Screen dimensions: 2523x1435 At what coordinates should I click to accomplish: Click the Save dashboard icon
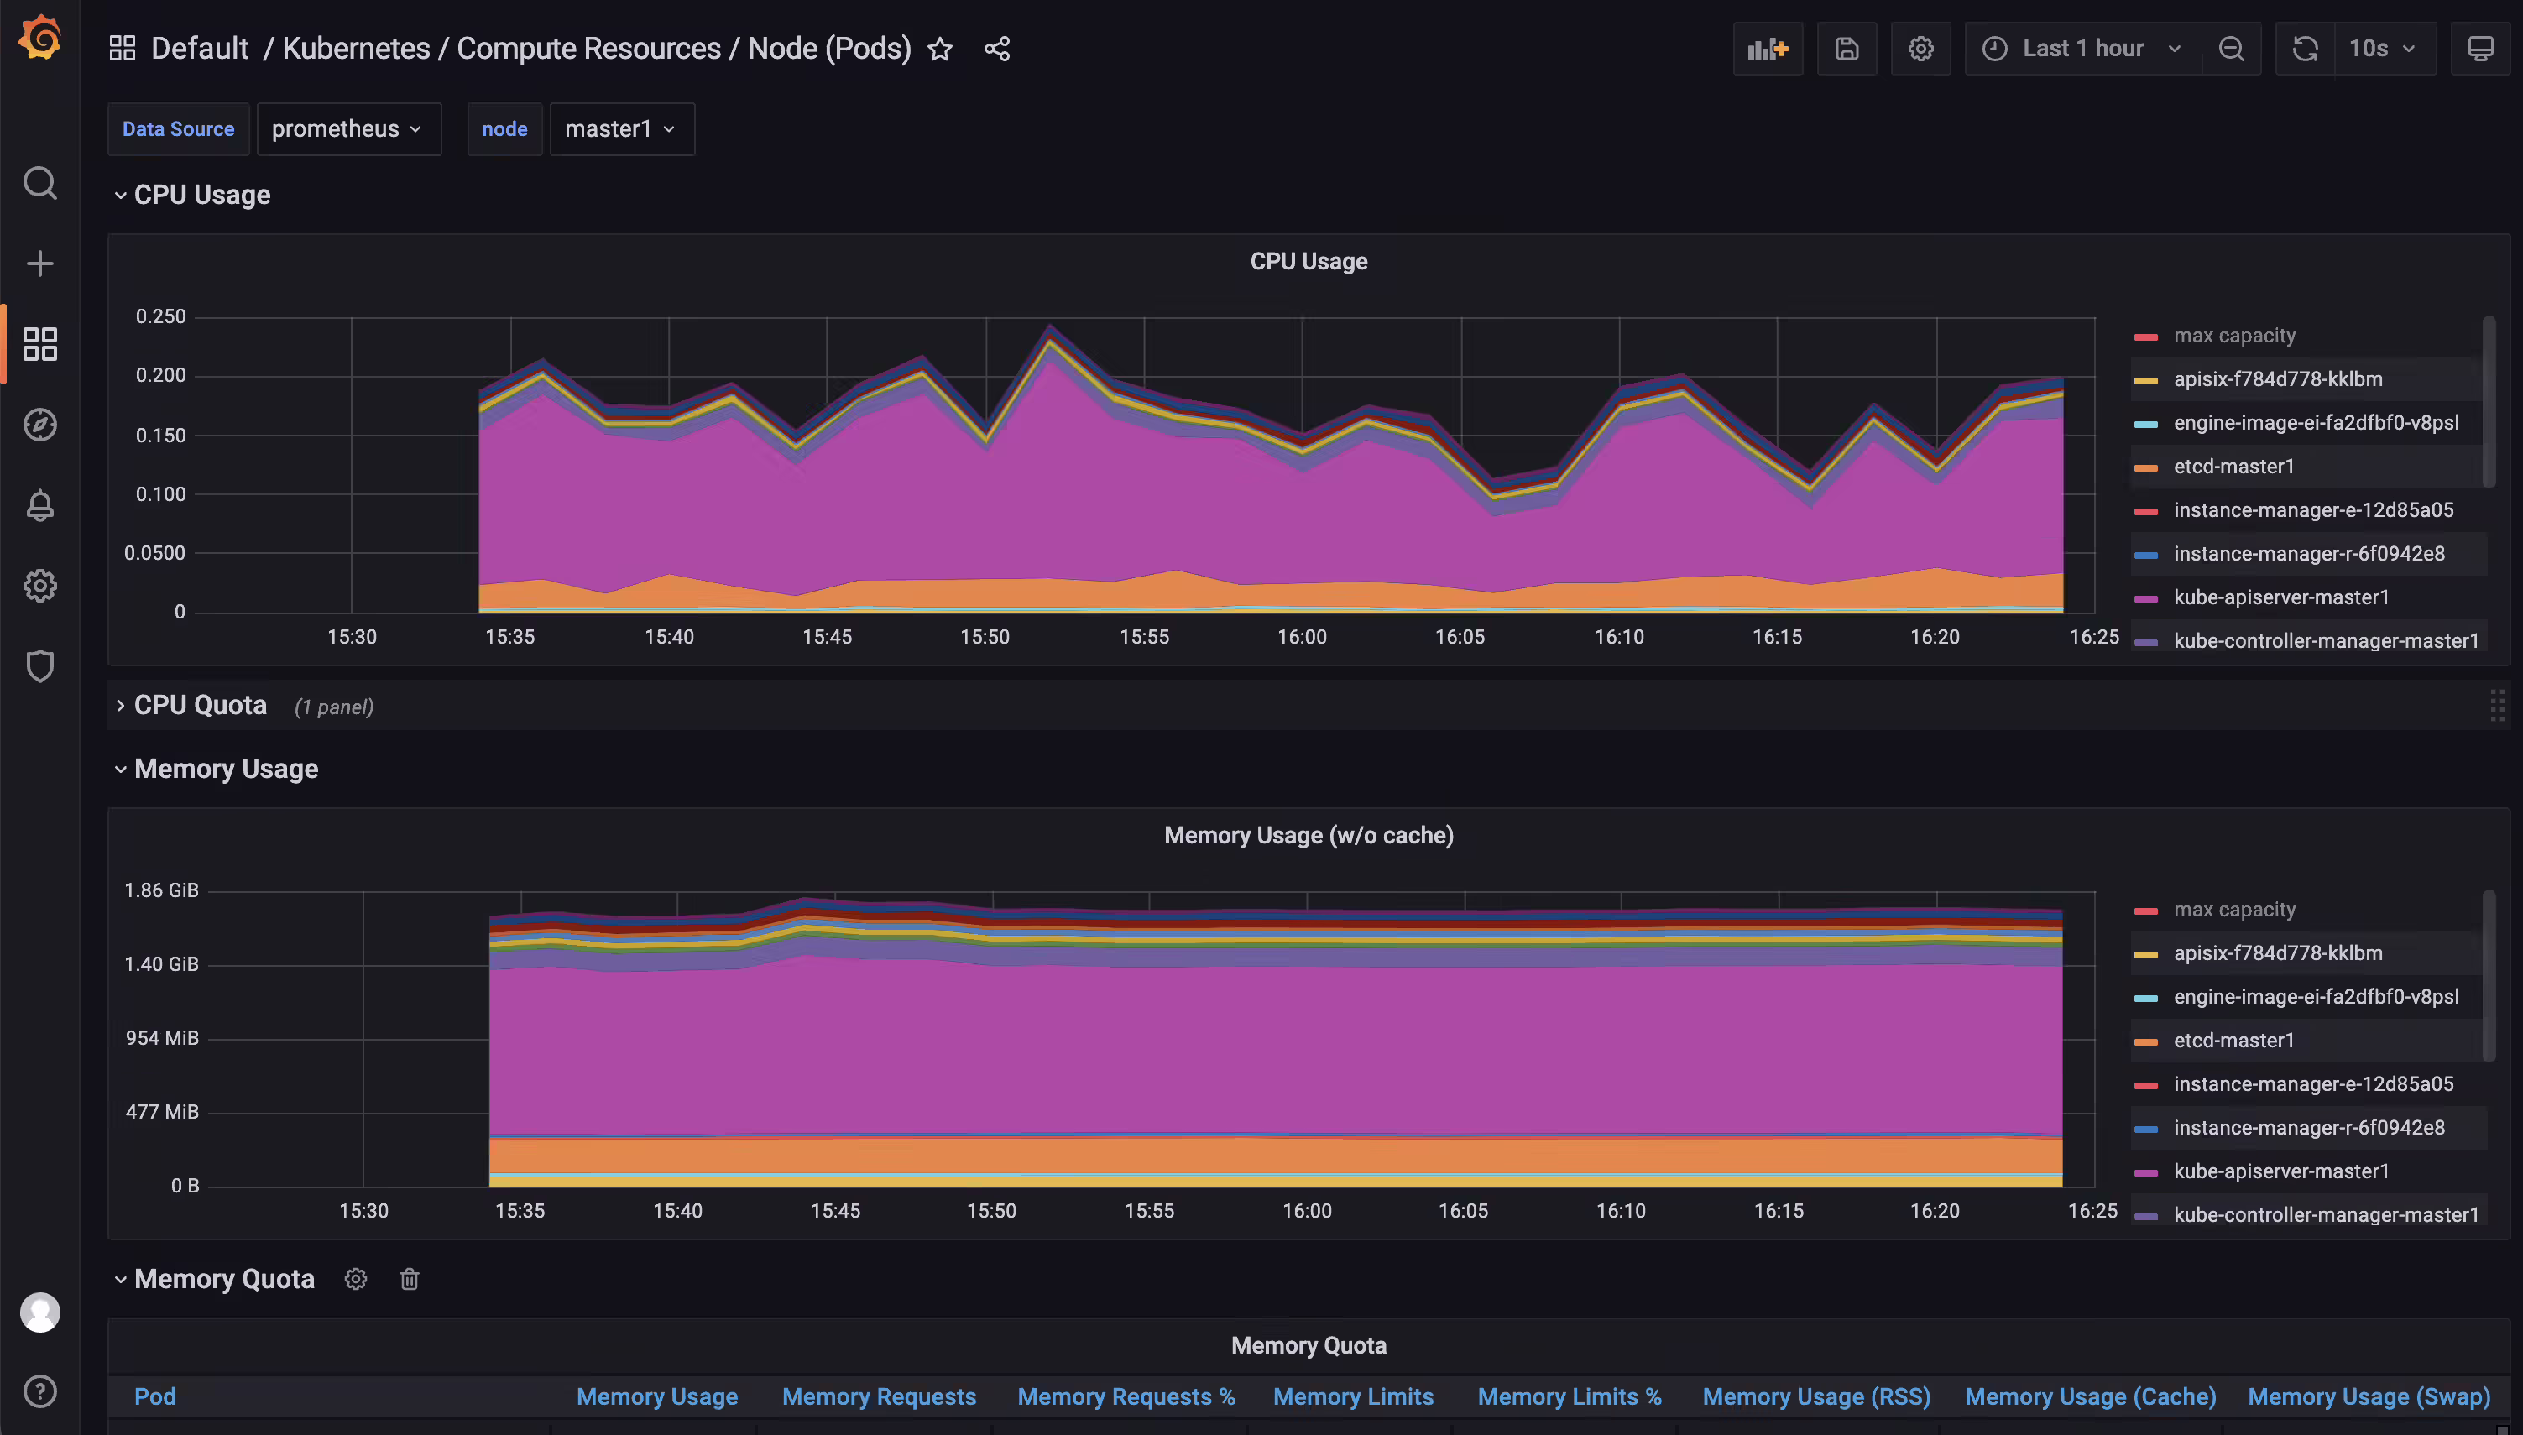(x=1847, y=49)
